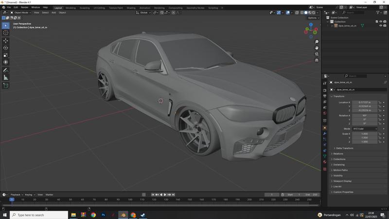
Task: Lock Location X with the padlock icon
Action: tap(380, 102)
